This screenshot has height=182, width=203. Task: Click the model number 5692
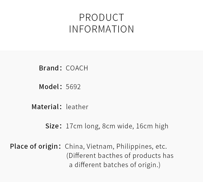click(73, 87)
